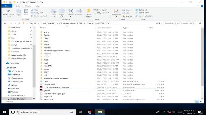Open Explorer help icon
This screenshot has width=206, height=115.
tap(202, 6)
